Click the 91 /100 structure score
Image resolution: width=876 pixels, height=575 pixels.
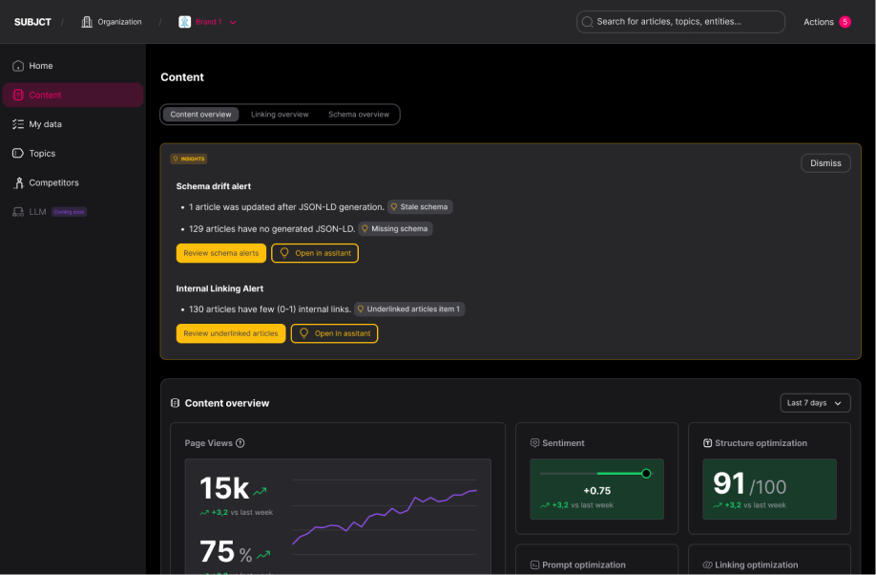tap(749, 484)
